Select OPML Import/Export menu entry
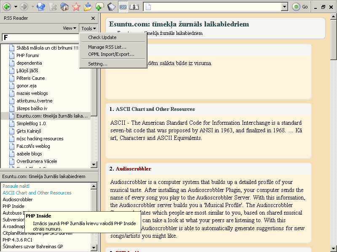 pos(111,54)
